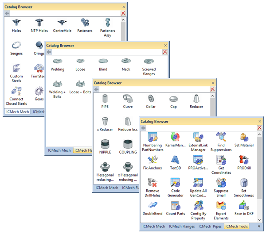Click the Export Elements icon

(x=221, y=206)
